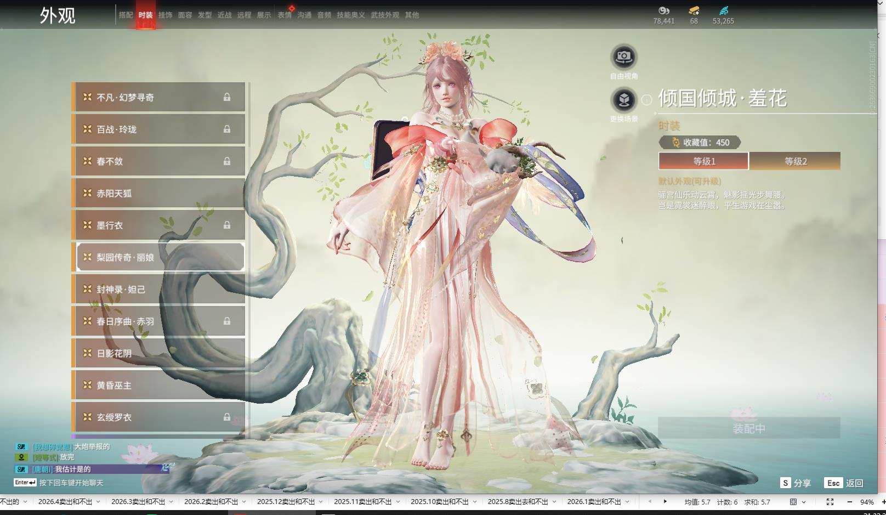Click the lock icon on 墨行衣
This screenshot has height=515, width=886.
226,225
